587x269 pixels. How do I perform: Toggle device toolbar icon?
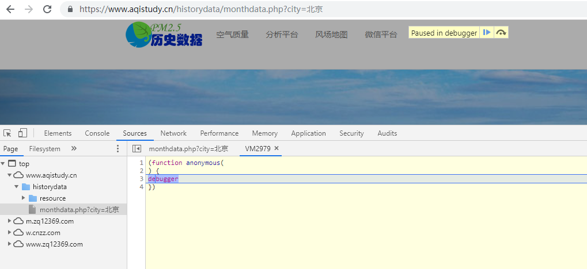[x=23, y=133]
